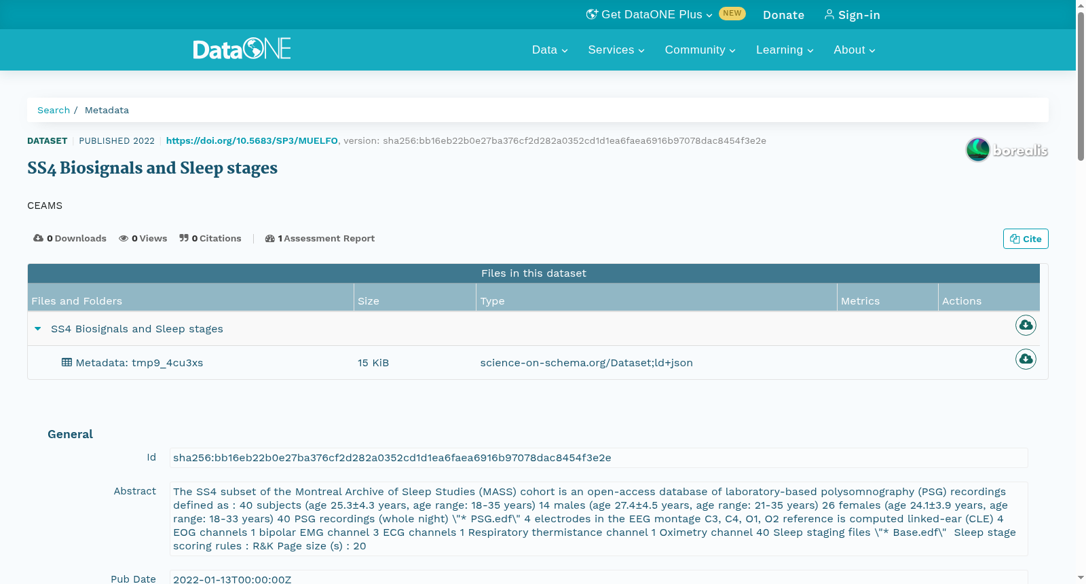Expand the Community menu
This screenshot has width=1086, height=584.
(700, 50)
